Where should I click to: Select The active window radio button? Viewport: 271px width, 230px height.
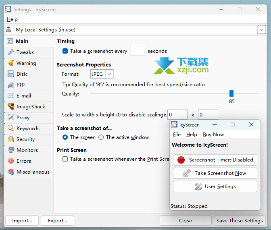[x=101, y=137]
